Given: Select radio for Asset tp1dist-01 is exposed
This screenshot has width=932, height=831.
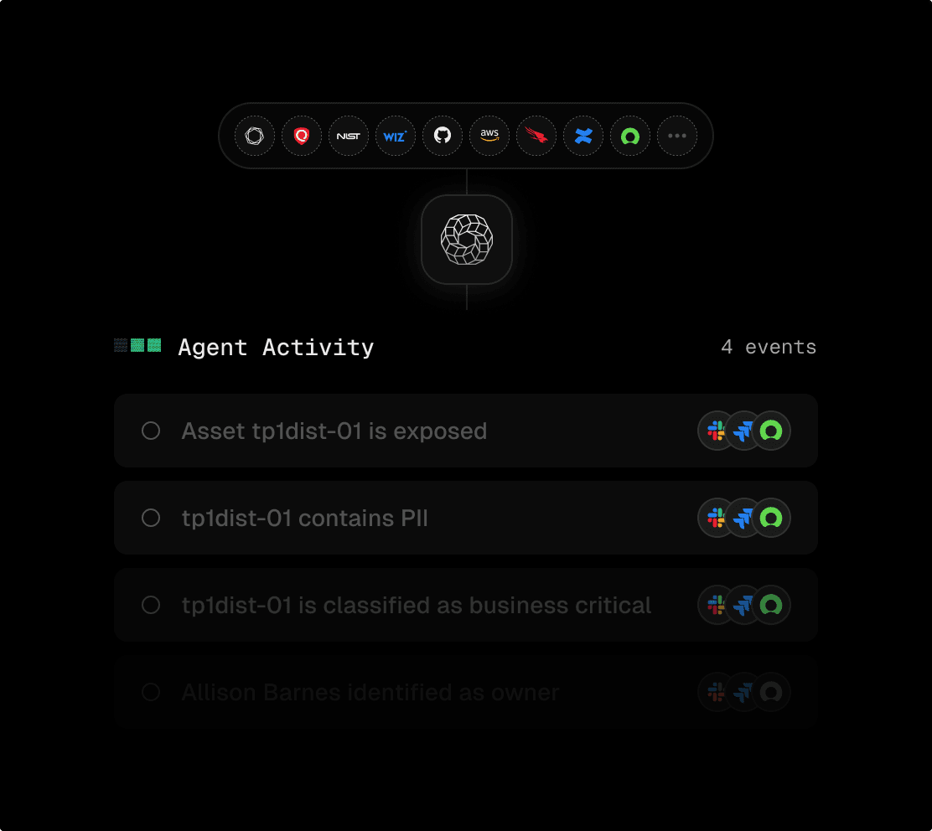Looking at the screenshot, I should (x=151, y=431).
